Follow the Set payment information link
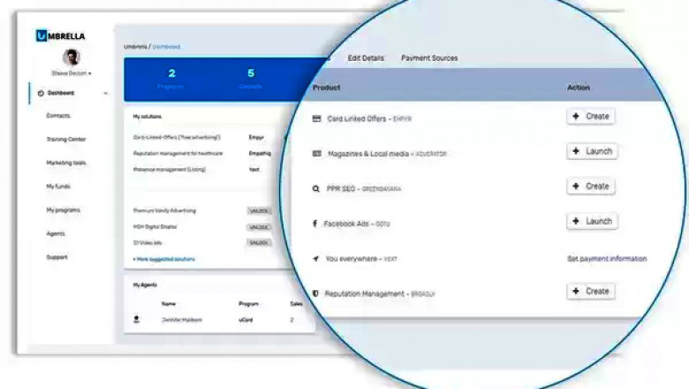The width and height of the screenshot is (689, 389). tap(606, 259)
